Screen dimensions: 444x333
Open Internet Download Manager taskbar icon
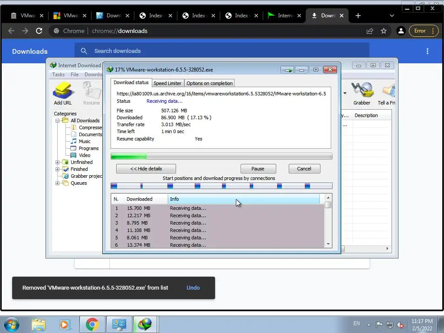(145, 324)
